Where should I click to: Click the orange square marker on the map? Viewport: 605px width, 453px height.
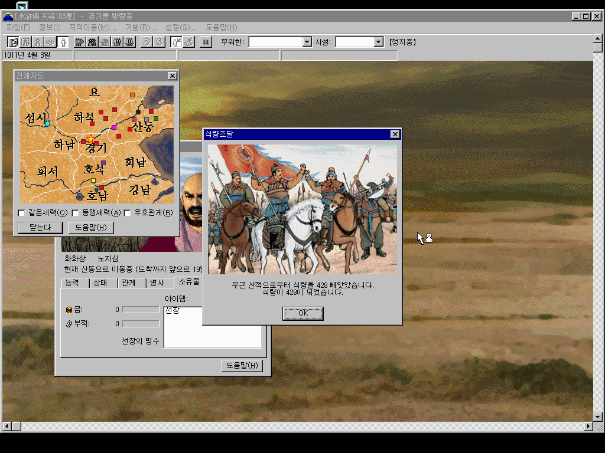(132, 95)
